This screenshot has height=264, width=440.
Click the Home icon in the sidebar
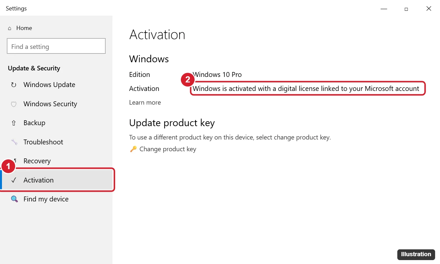10,28
